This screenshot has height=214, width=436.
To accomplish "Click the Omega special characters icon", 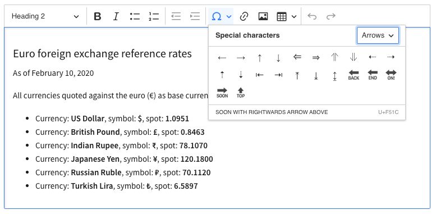I will point(217,16).
